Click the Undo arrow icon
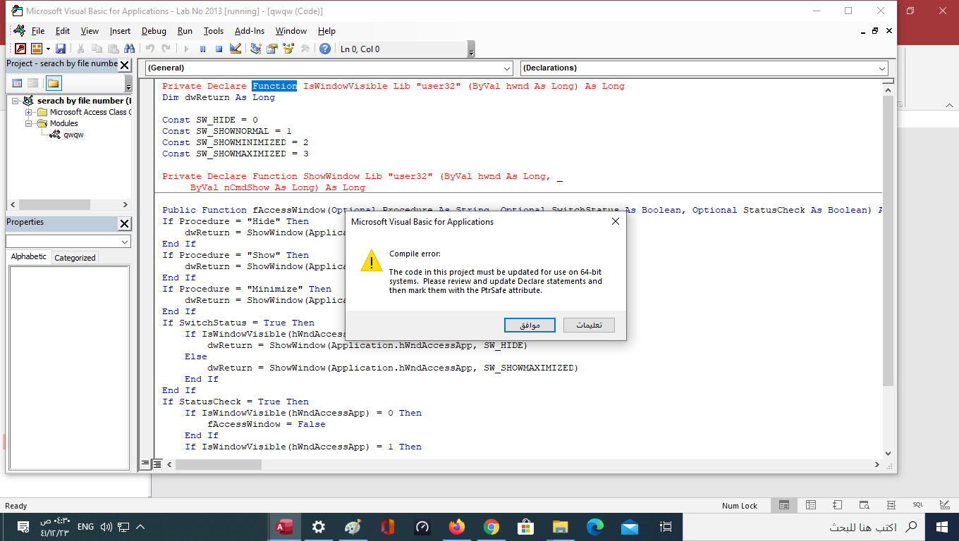The image size is (959, 541). [149, 49]
